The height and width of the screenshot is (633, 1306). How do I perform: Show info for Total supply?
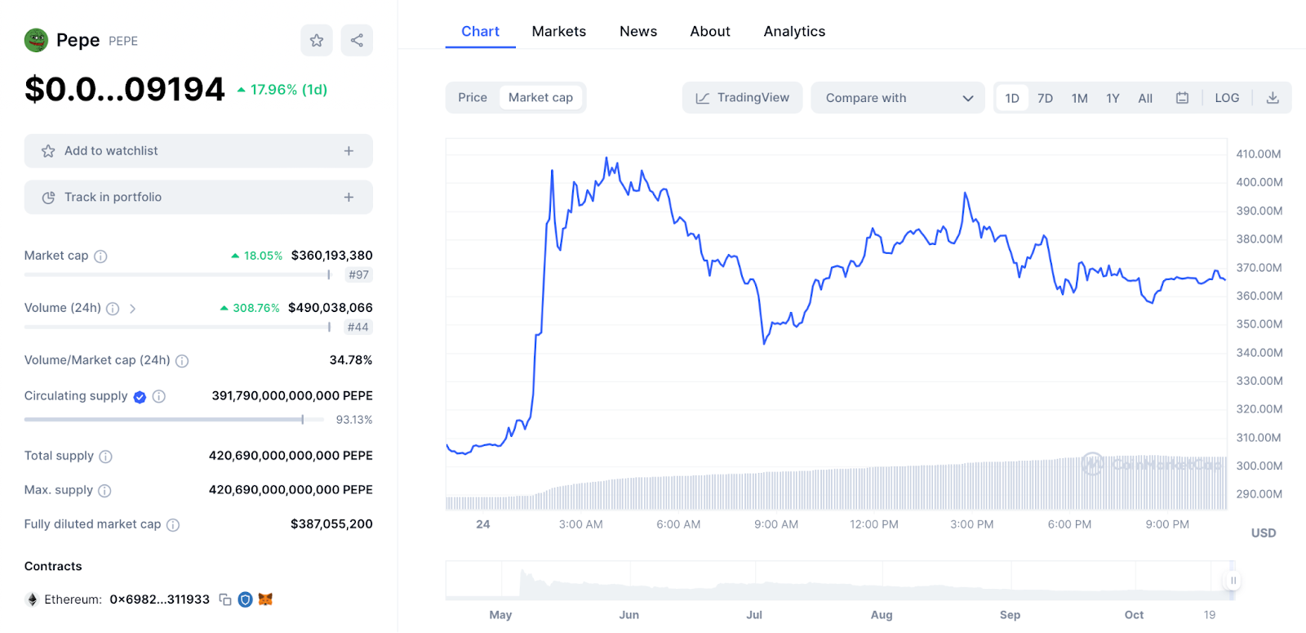tap(105, 457)
